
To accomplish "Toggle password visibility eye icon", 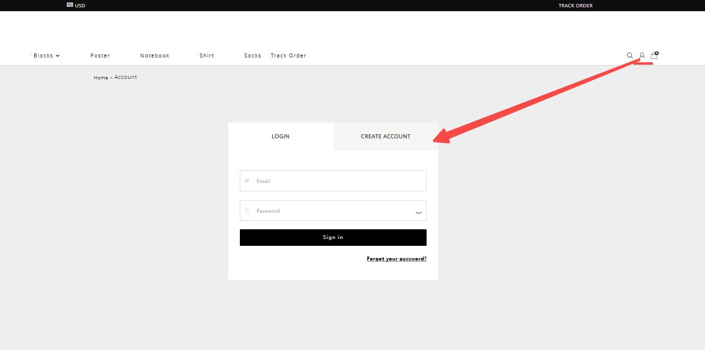I will [x=418, y=212].
